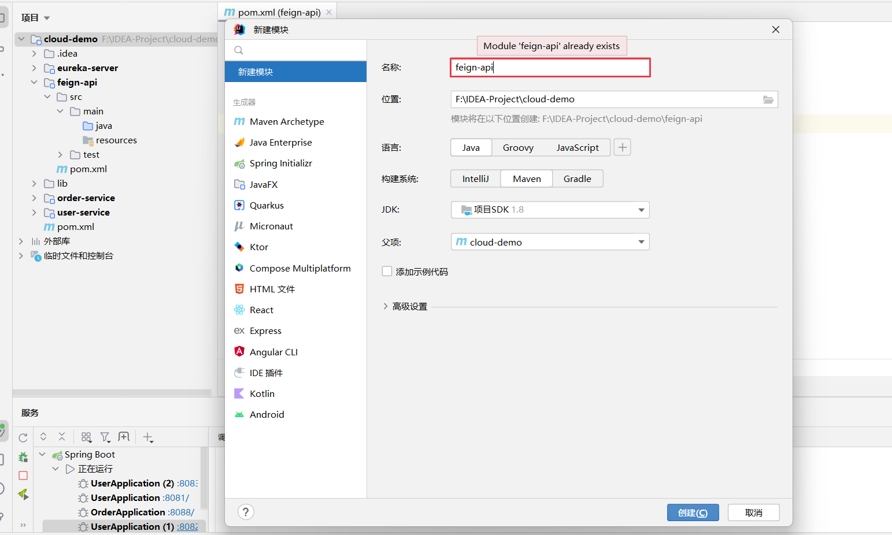This screenshot has width=892, height=535.
Task: Choose IntelliJ build system
Action: coord(476,179)
